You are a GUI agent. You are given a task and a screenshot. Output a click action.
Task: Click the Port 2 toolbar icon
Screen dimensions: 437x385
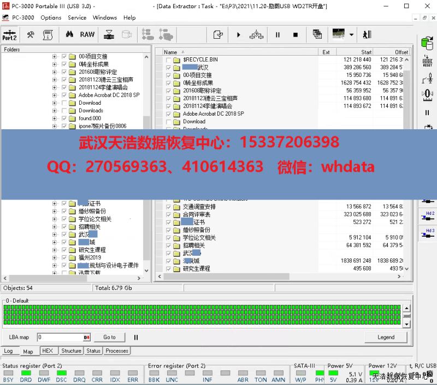[x=9, y=34]
